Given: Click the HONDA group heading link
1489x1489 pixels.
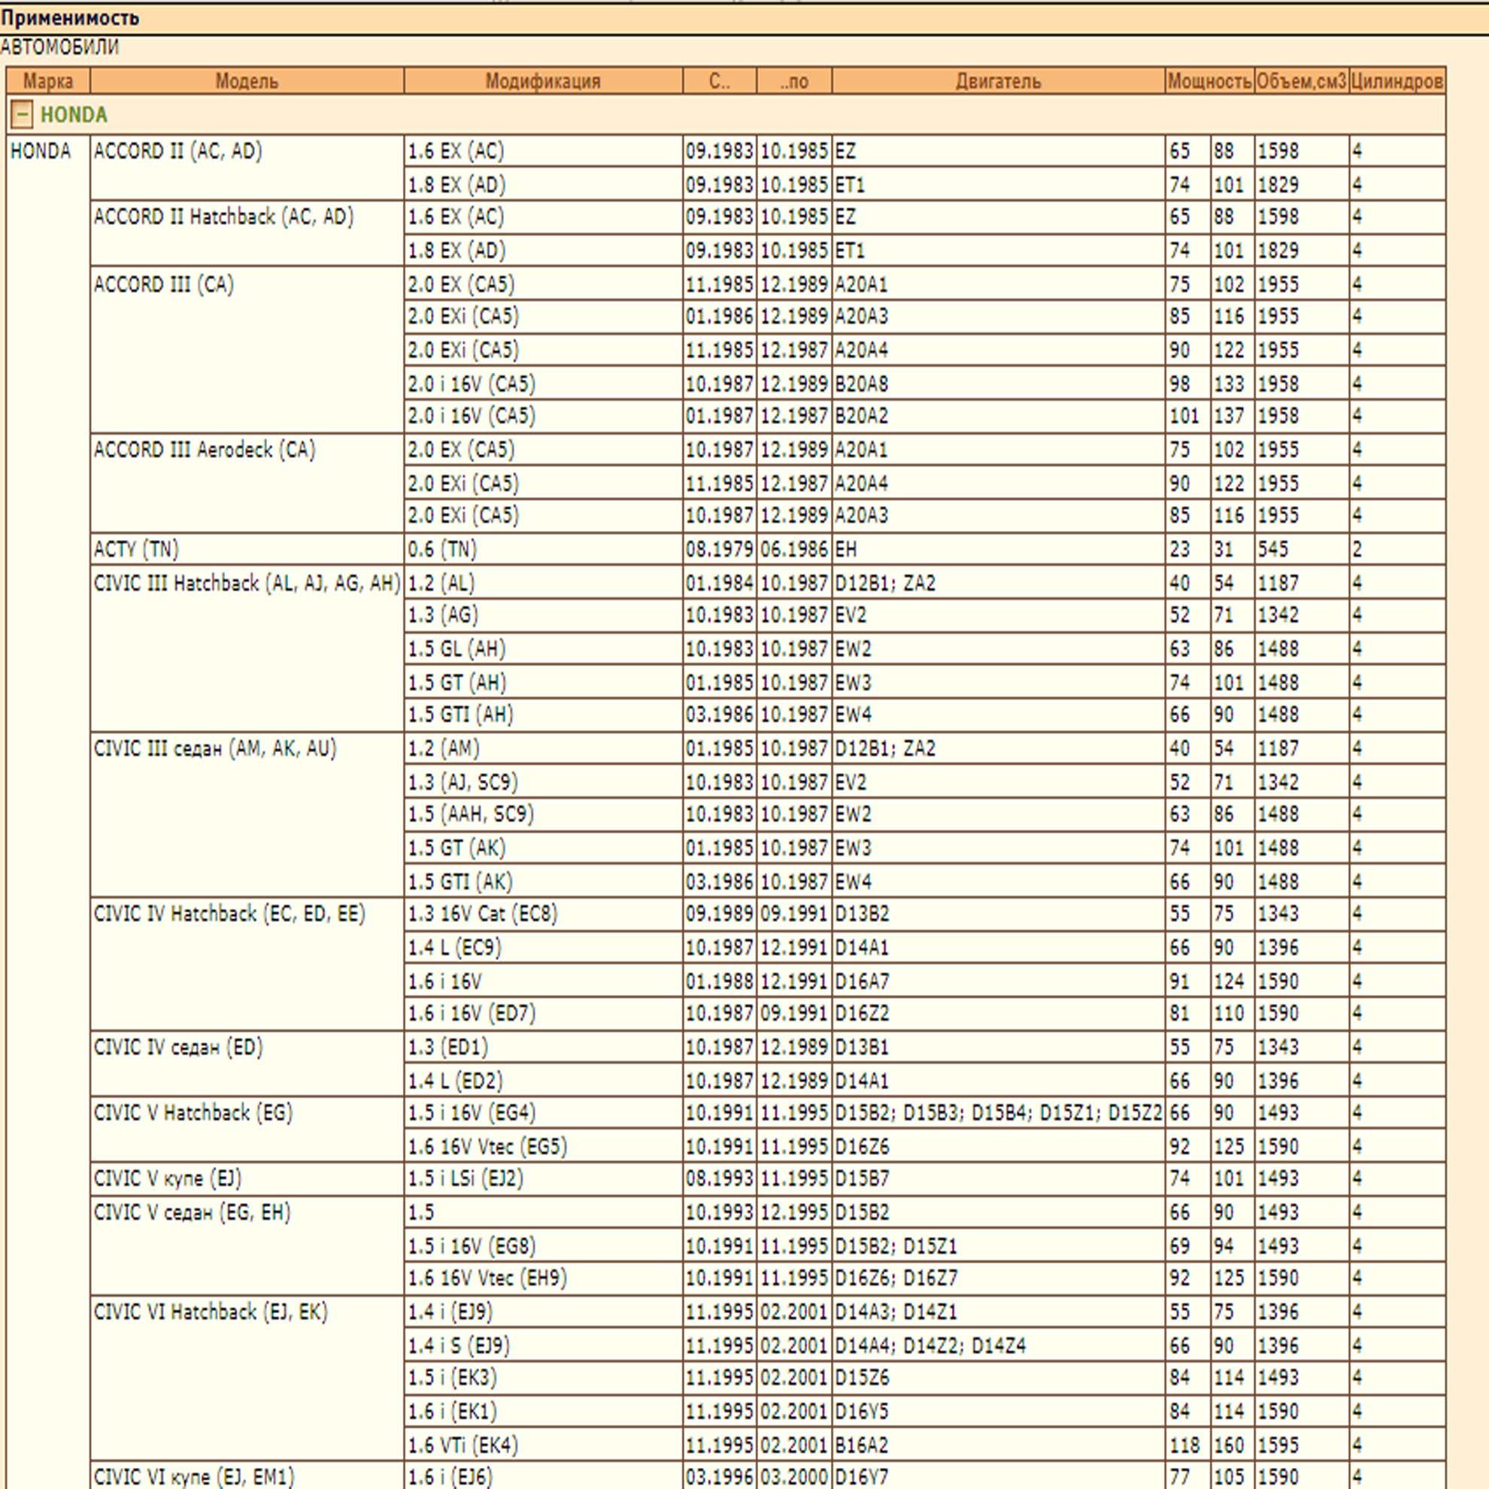Looking at the screenshot, I should tap(73, 115).
